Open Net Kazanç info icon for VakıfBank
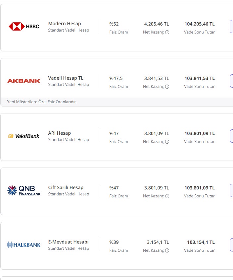 167,142
